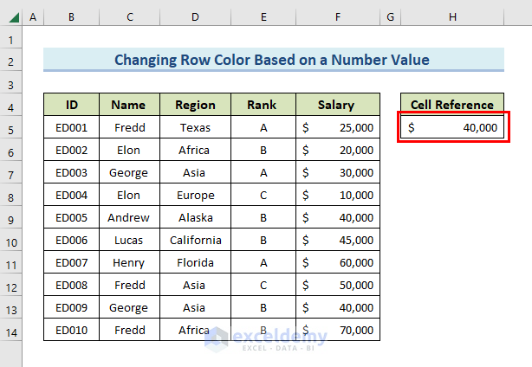The image size is (532, 367).
Task: Select the Europe region cell
Action: pyautogui.click(x=195, y=196)
